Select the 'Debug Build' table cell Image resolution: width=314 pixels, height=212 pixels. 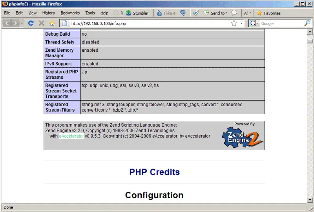tap(62, 34)
